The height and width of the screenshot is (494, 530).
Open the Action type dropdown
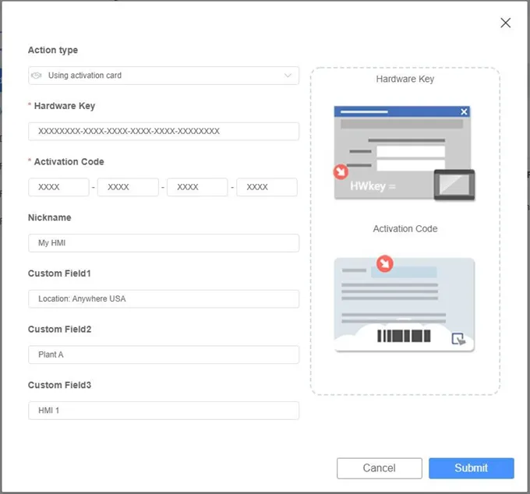tap(164, 76)
